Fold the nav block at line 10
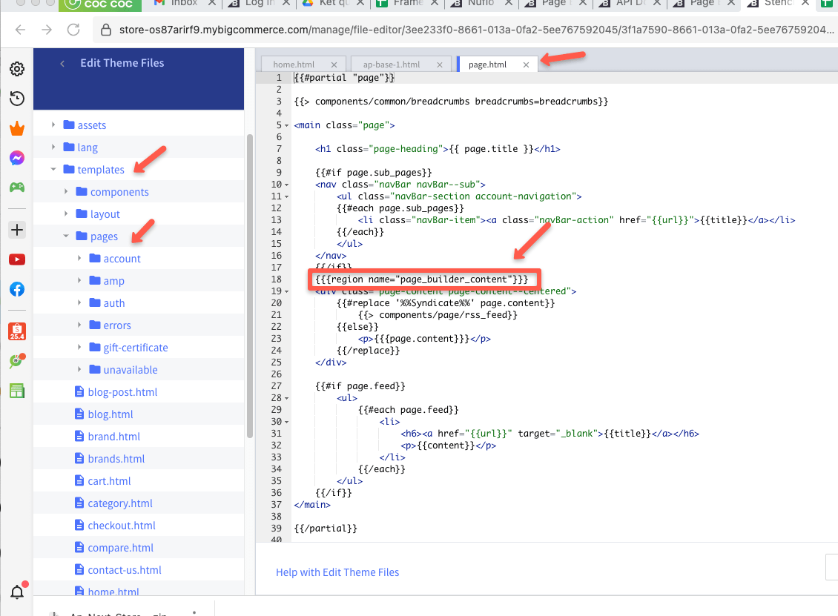Screen dimensions: 838x616 (287, 185)
